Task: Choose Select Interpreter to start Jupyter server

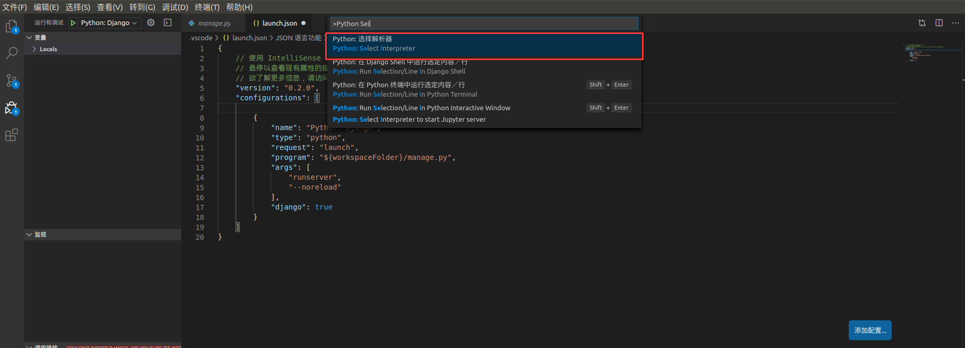Action: pos(484,119)
